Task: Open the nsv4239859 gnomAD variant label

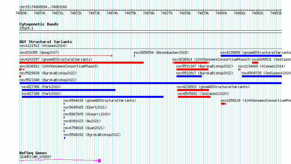Action: (256, 52)
